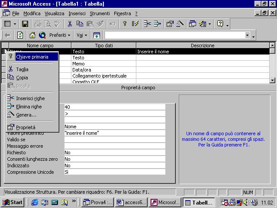Open the Office Assistant help icon
The image size is (277, 208).
tap(220, 24)
